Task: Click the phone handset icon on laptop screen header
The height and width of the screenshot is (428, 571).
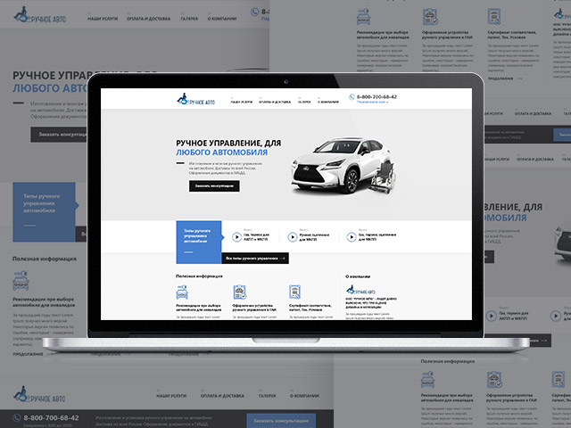Action: pos(352,97)
